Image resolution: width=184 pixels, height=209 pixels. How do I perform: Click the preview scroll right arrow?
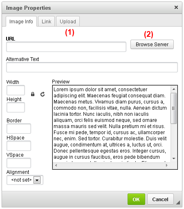click(166, 165)
